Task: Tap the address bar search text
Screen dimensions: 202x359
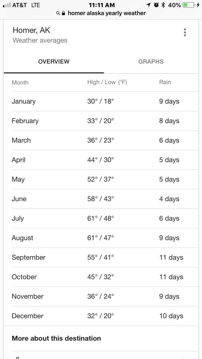Action: pos(107,13)
